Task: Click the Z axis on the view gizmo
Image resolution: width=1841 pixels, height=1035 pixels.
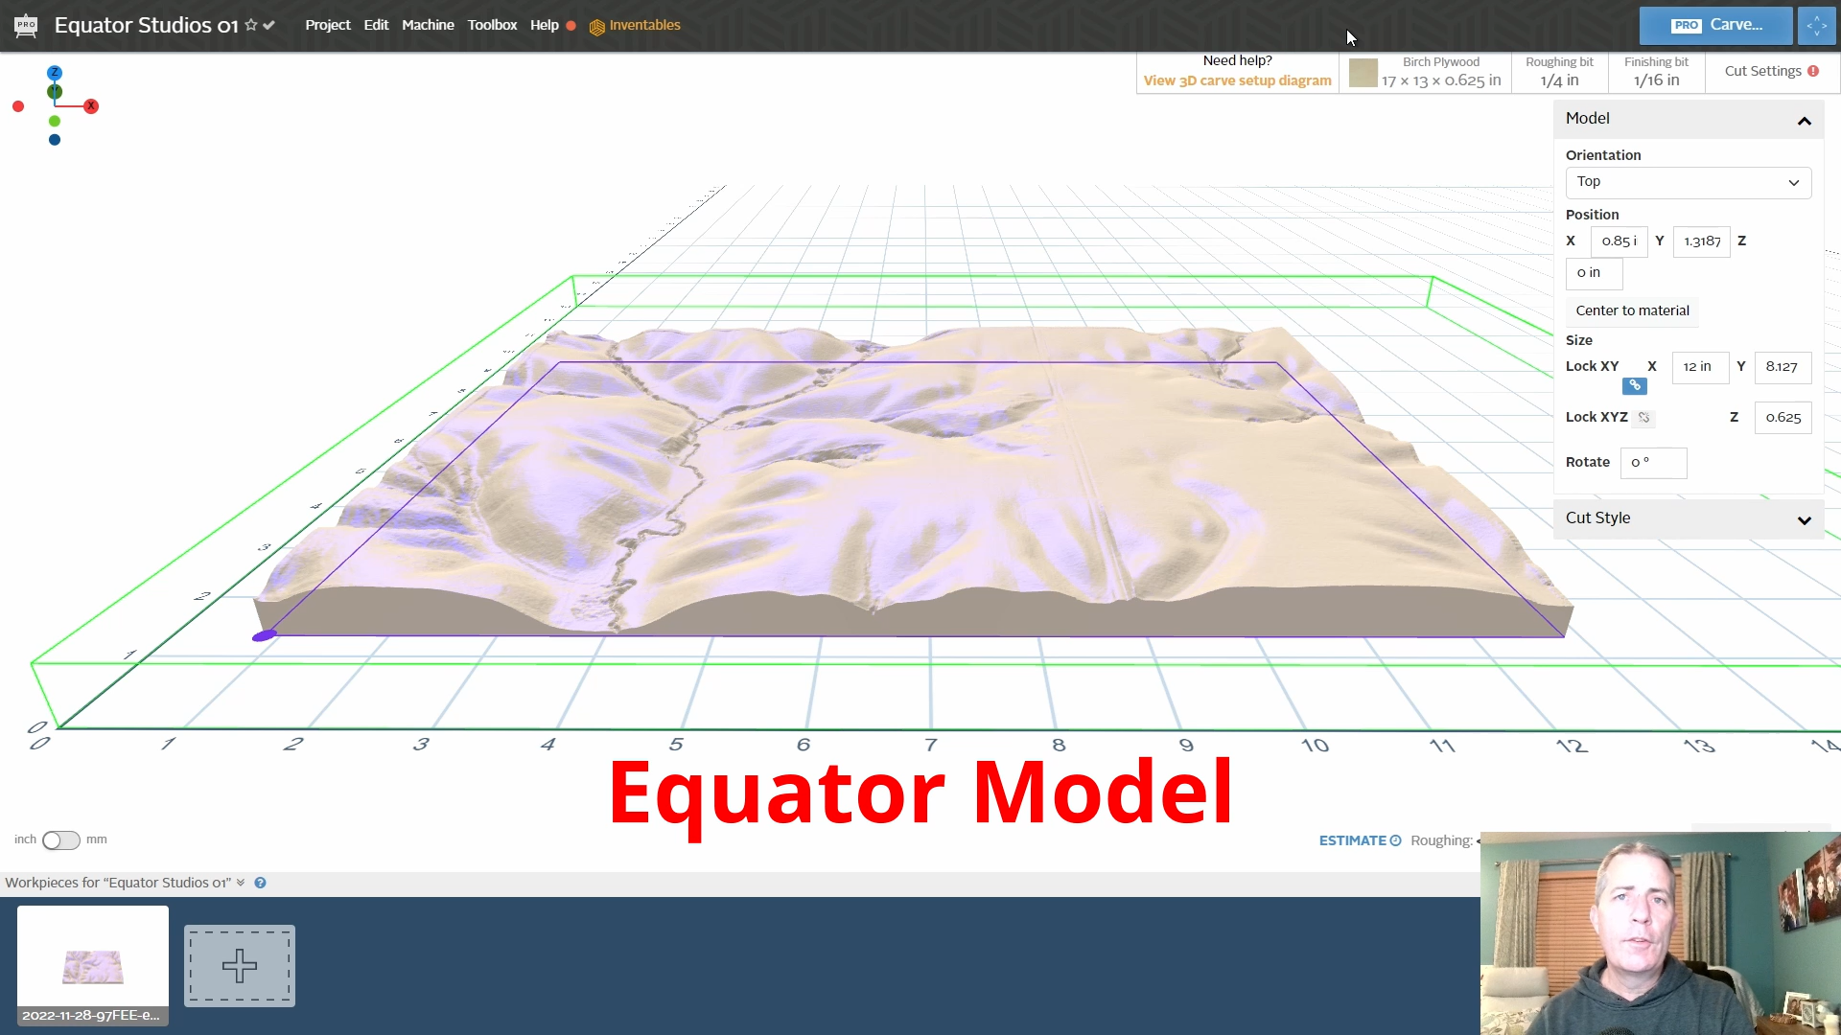Action: point(55,73)
